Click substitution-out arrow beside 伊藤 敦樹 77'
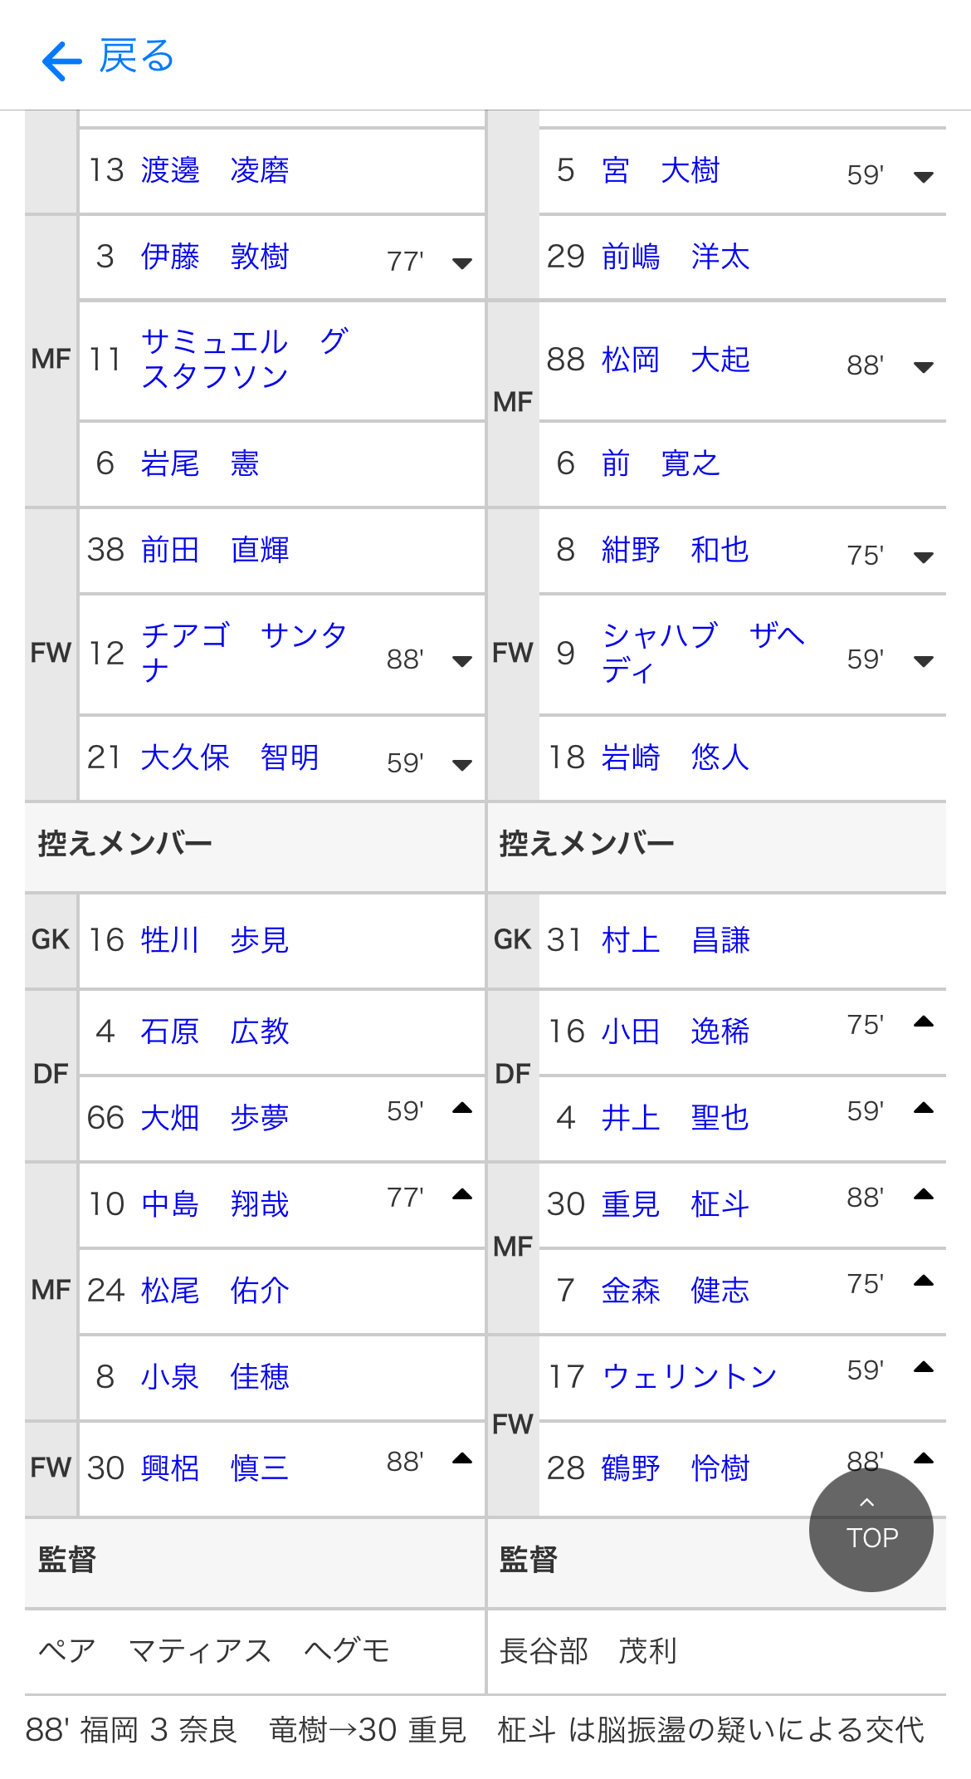Image resolution: width=971 pixels, height=1779 pixels. tap(462, 263)
